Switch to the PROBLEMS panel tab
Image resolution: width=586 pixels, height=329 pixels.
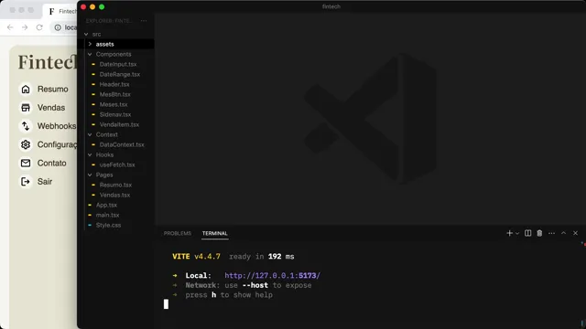(177, 234)
